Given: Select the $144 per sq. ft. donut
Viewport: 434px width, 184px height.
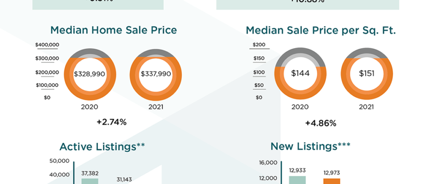Looking at the screenshot, I should (300, 74).
